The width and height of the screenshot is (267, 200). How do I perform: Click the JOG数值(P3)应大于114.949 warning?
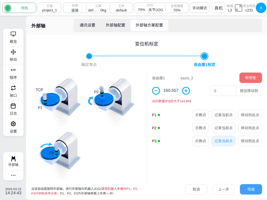click(171, 101)
